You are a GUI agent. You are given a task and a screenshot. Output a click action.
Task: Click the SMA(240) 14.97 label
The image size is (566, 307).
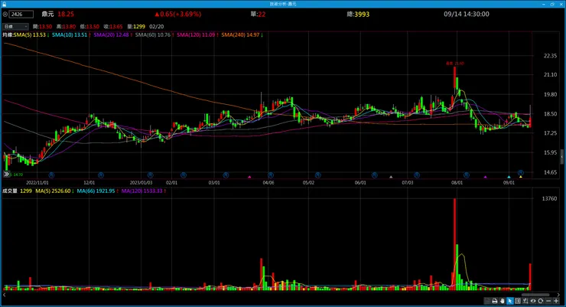(242, 35)
